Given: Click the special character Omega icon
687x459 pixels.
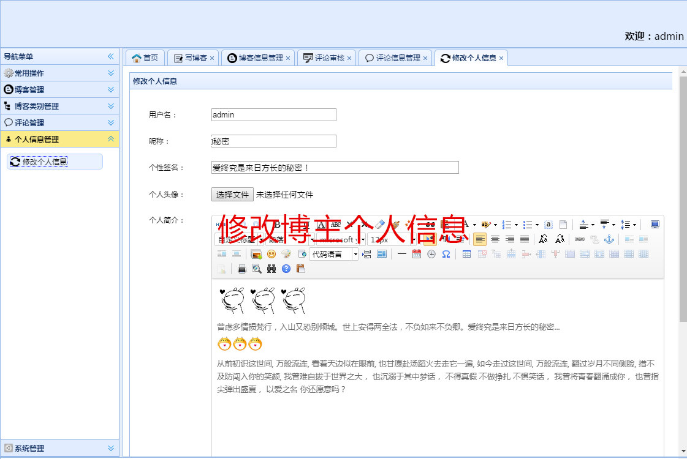Looking at the screenshot, I should [446, 254].
